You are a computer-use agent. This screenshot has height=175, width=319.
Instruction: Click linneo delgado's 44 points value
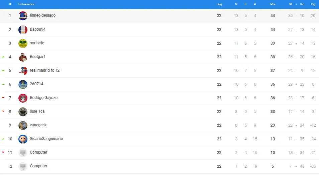tap(273, 16)
